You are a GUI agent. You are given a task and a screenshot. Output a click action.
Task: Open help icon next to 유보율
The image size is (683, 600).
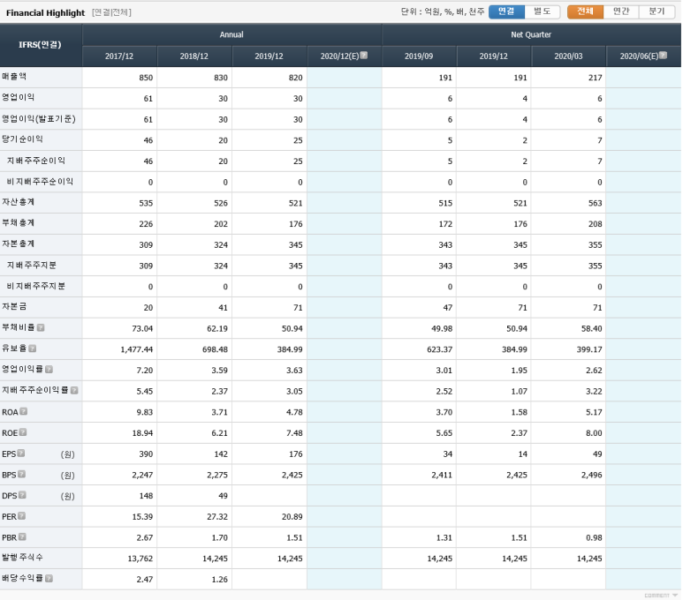pyautogui.click(x=32, y=349)
